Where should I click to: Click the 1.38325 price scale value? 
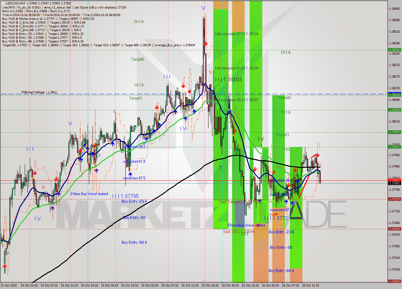395,31
